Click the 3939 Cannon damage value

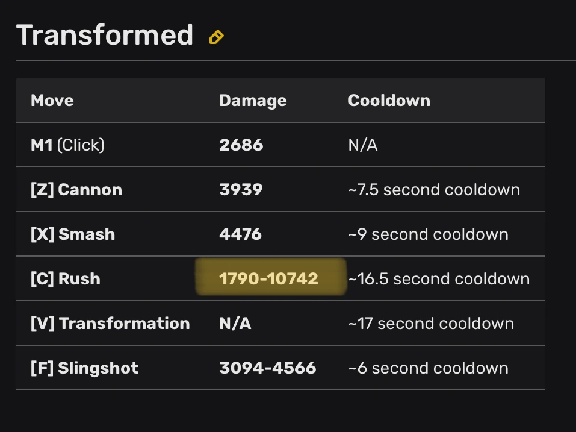pos(241,189)
